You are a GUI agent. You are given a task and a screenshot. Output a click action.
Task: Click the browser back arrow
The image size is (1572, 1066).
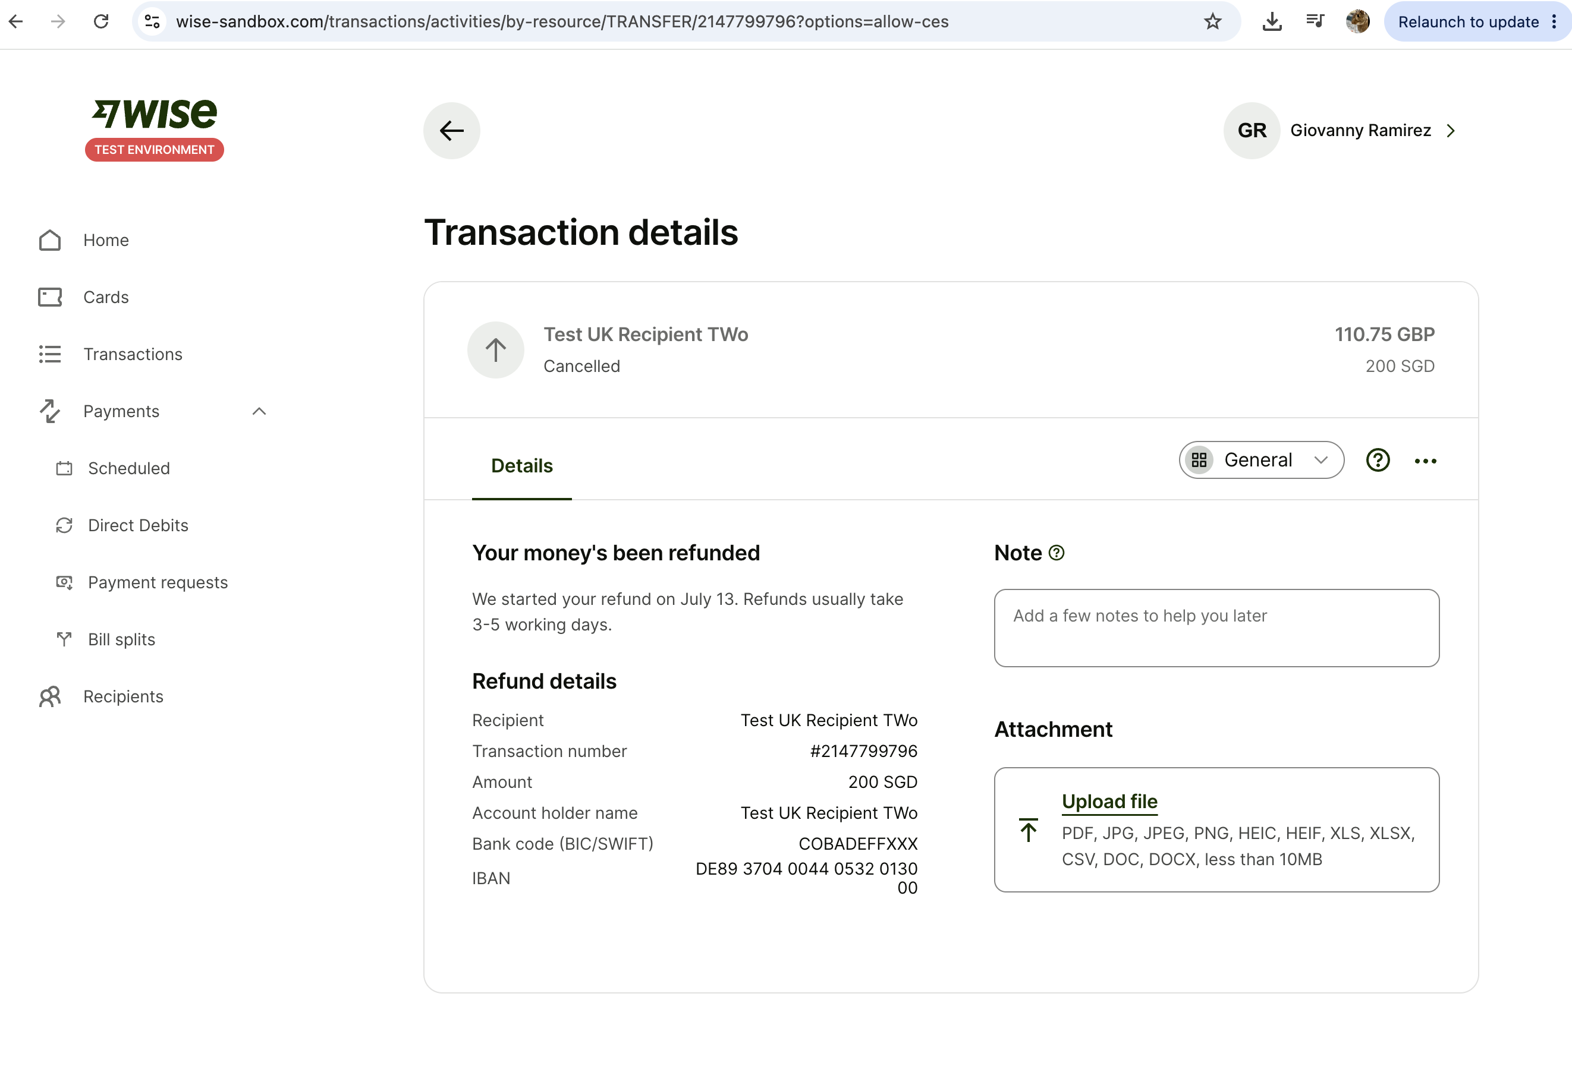coord(16,21)
